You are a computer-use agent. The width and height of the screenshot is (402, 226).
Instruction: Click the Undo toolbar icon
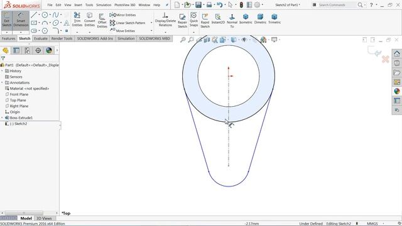[219, 4]
